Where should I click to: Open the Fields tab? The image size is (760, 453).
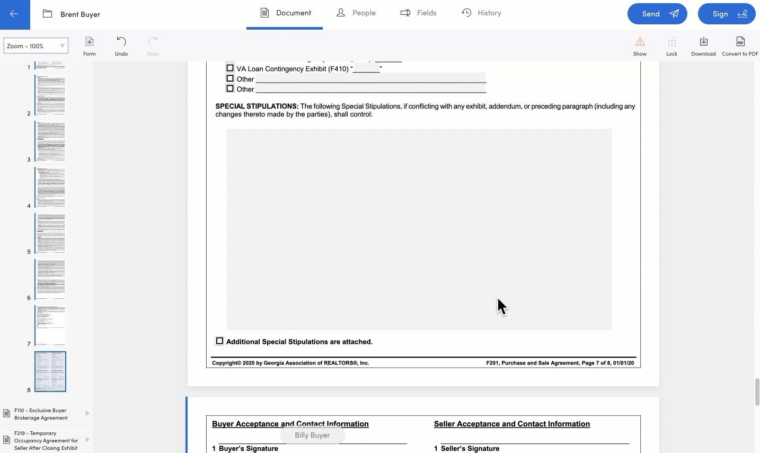[419, 13]
